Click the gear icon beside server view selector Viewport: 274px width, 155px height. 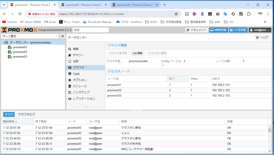pyautogui.click(x=63, y=36)
